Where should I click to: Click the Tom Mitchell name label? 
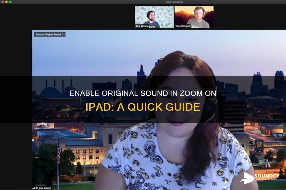click(x=183, y=26)
